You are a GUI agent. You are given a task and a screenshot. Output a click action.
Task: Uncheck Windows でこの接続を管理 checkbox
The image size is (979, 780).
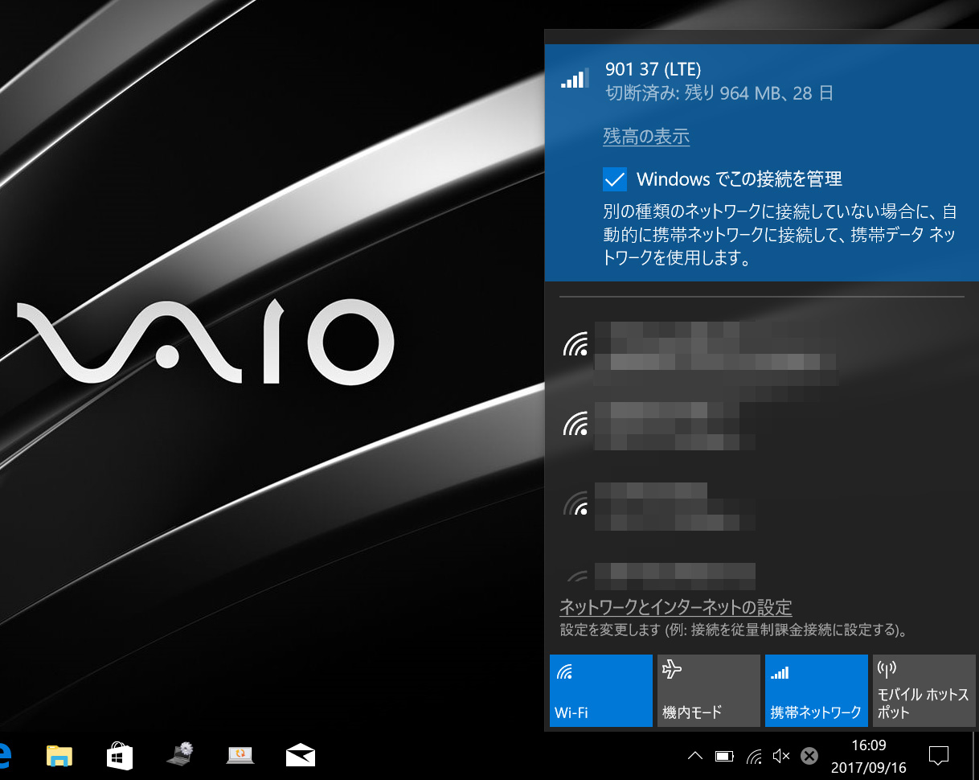point(614,179)
